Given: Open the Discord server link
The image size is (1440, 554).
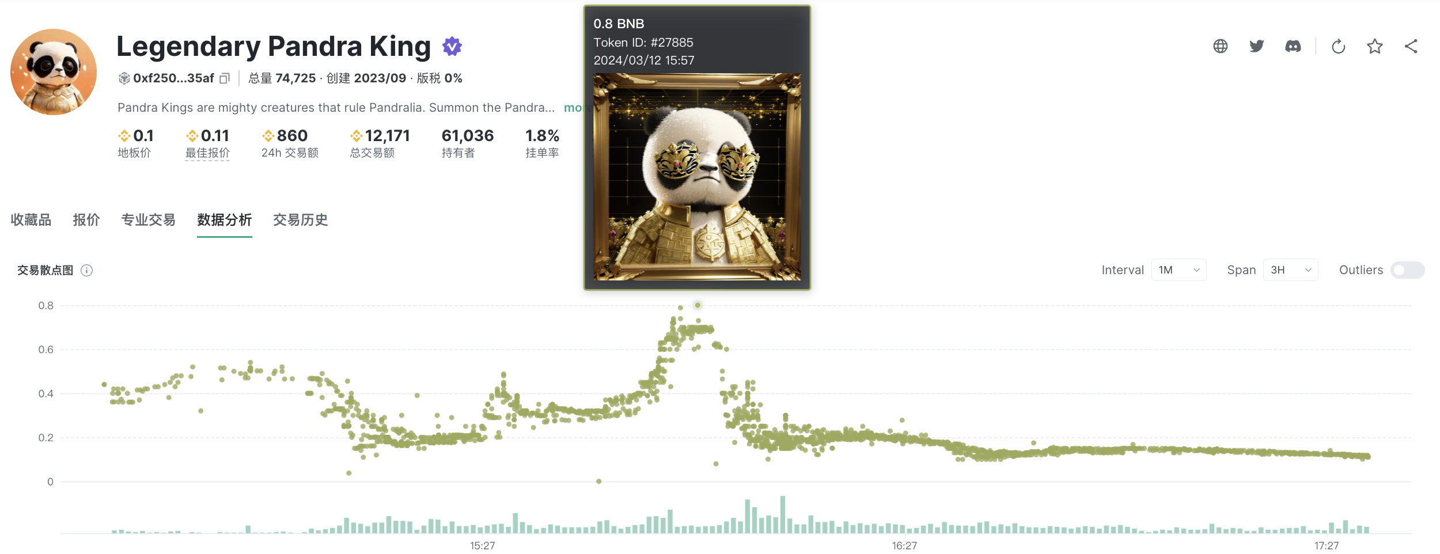Looking at the screenshot, I should [x=1293, y=46].
